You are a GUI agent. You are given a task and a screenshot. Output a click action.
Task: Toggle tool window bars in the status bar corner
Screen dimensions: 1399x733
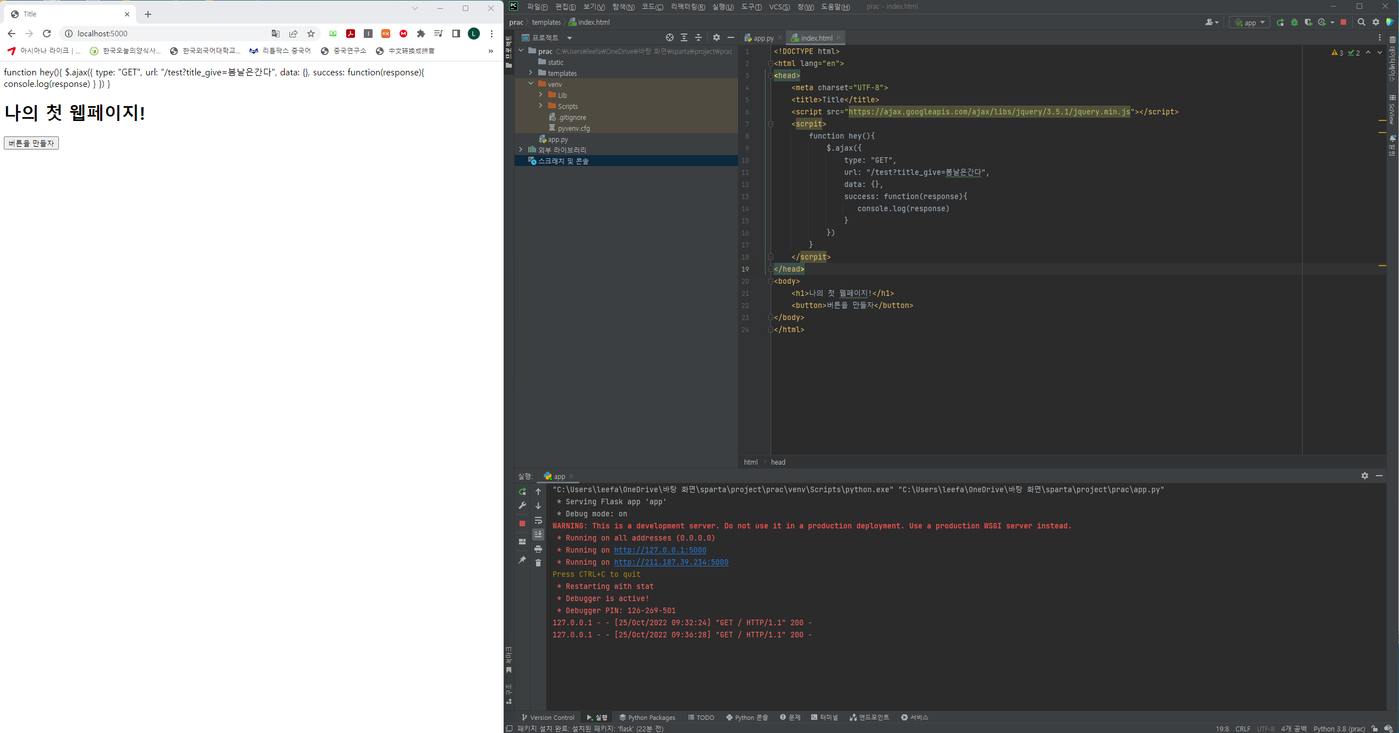pyautogui.click(x=509, y=729)
